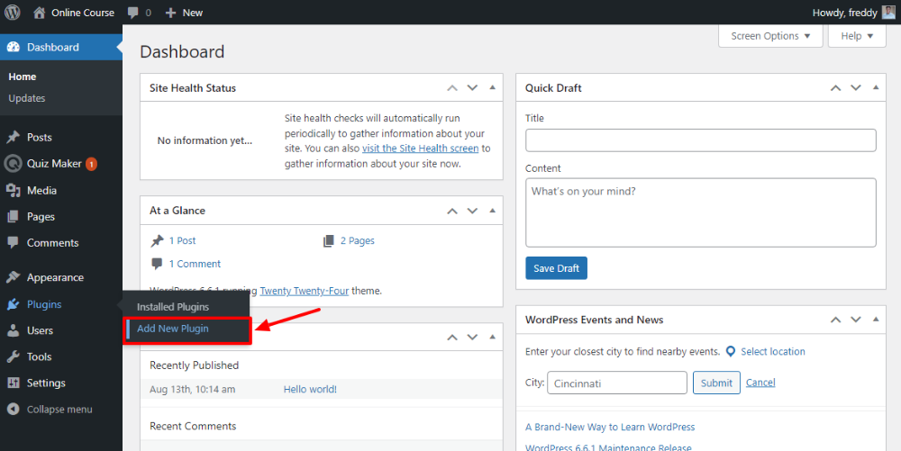The image size is (901, 451).
Task: Click the location pin icon beside Select location
Action: point(731,351)
